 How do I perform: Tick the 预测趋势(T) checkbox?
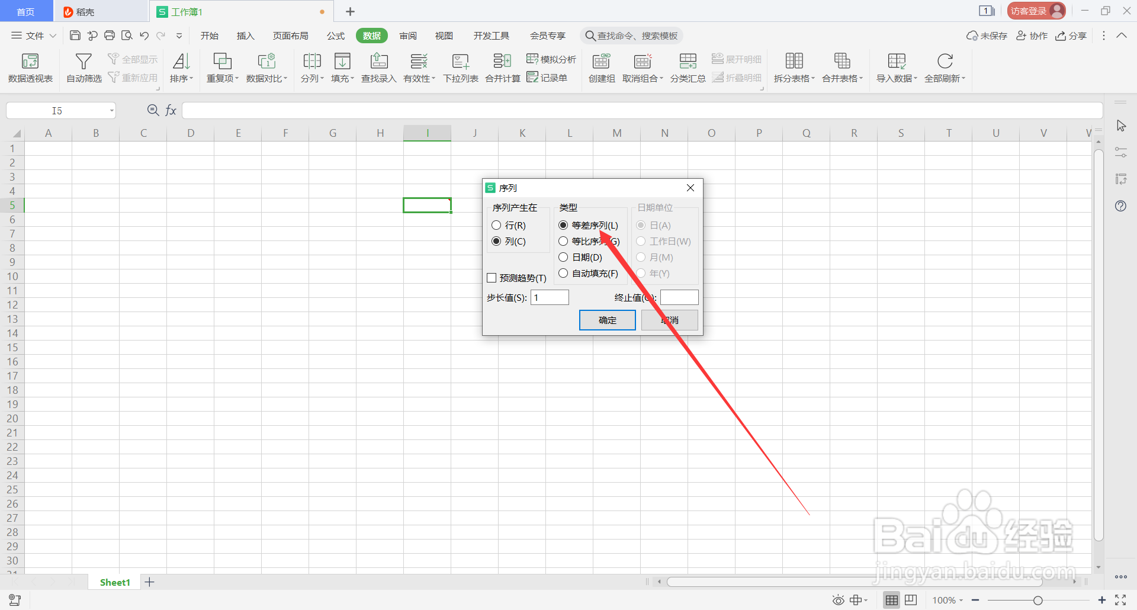pos(492,278)
